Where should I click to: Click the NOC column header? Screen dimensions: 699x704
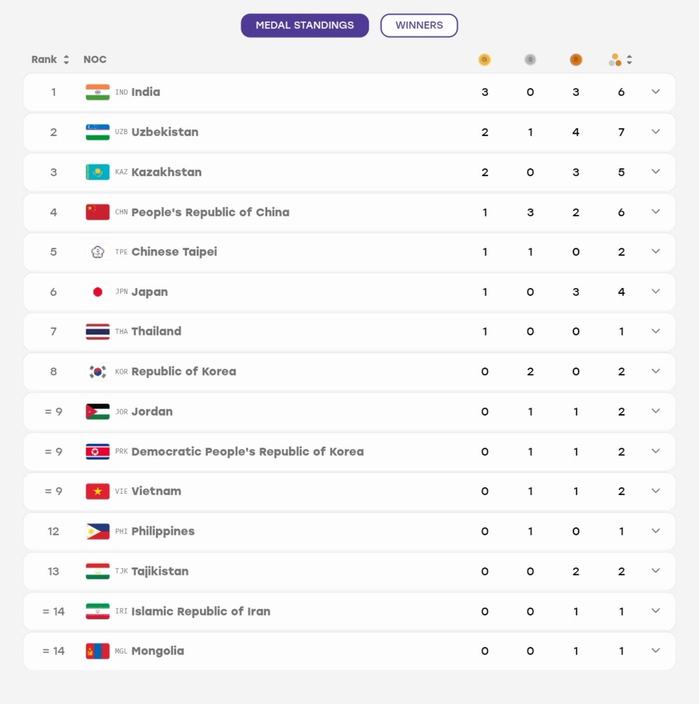pyautogui.click(x=95, y=59)
